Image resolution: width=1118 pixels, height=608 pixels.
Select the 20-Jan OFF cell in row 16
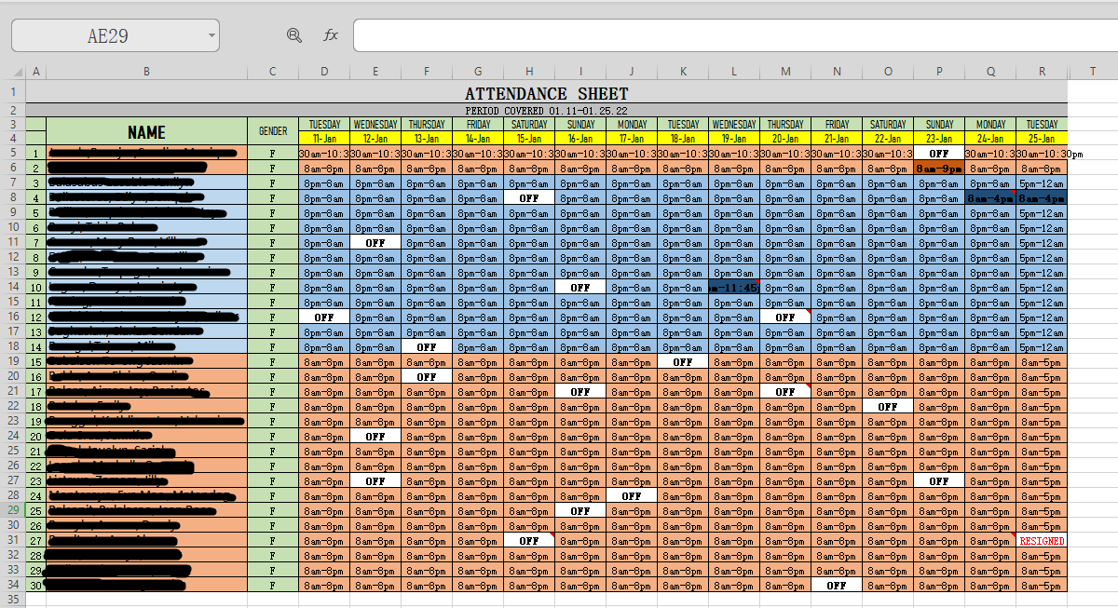click(x=785, y=318)
